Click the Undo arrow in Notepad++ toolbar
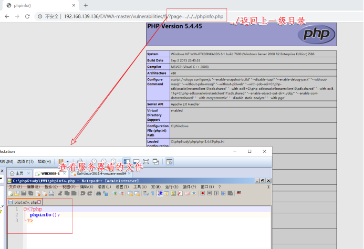Image resolution: width=364 pixels, height=249 pixels. (82, 193)
